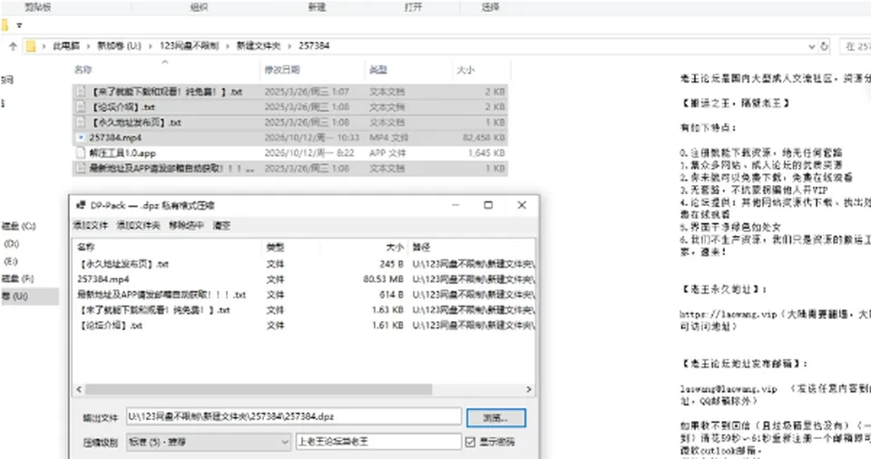Click the 输出文件 path input field
The height and width of the screenshot is (459, 871).
click(x=294, y=416)
